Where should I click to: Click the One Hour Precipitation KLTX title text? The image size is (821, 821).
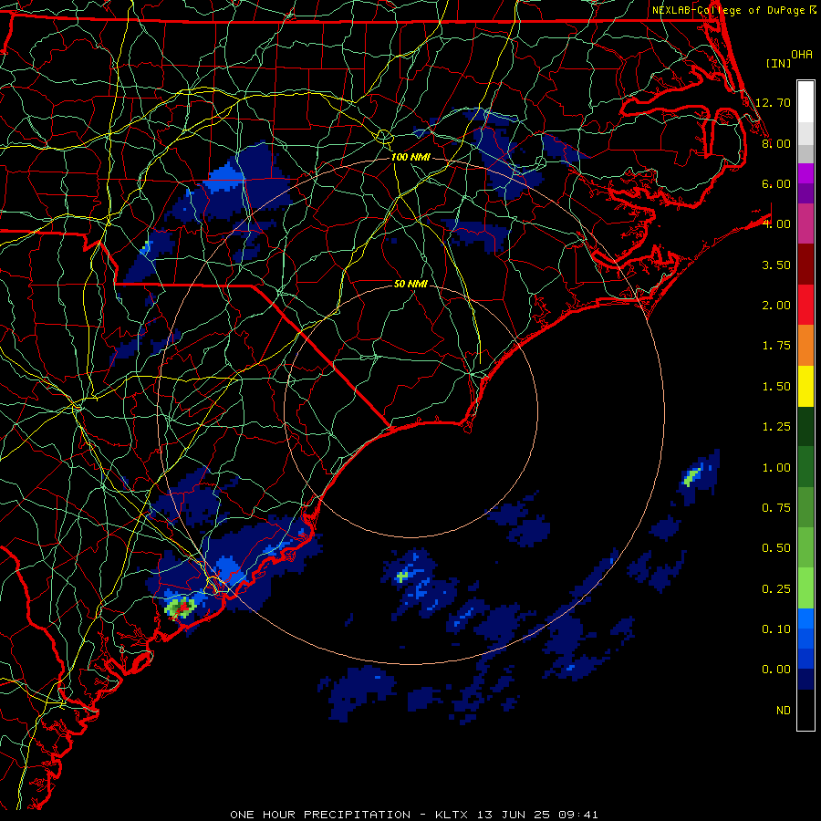pos(414,815)
